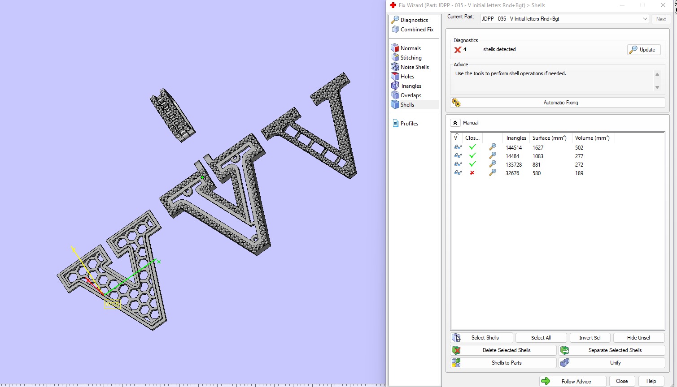The height and width of the screenshot is (387, 677).
Task: Click the volume value 277
Action: coord(579,156)
